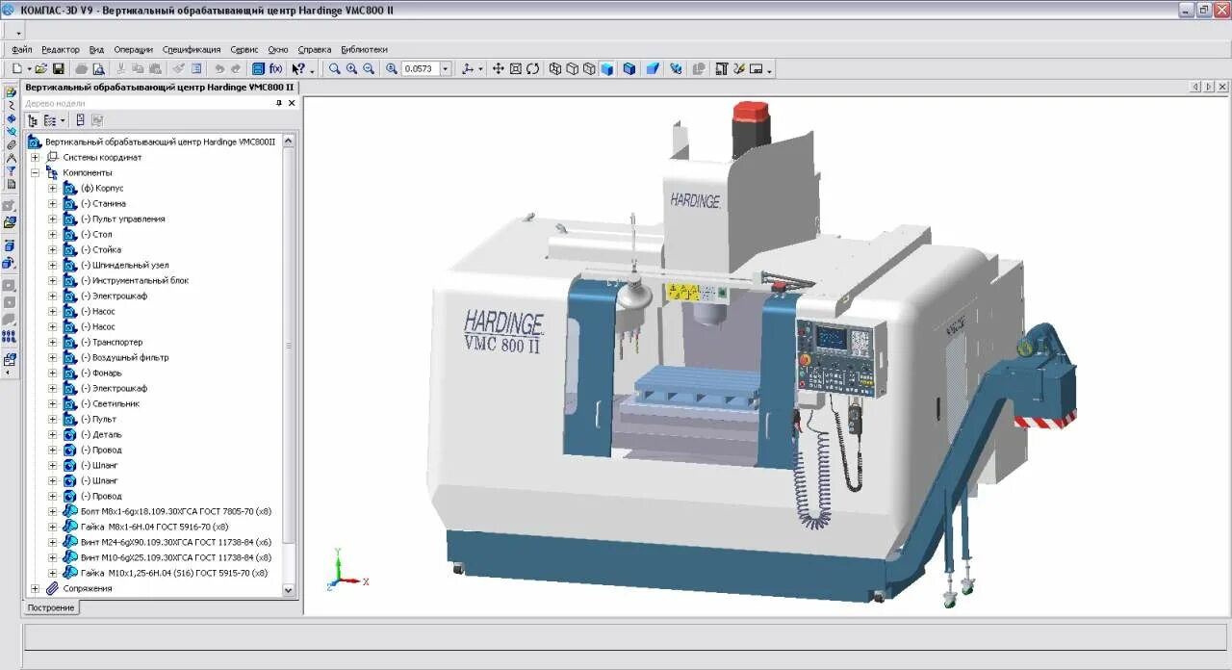The width and height of the screenshot is (1232, 670).
Task: Click the tree structure display icon
Action: click(32, 120)
